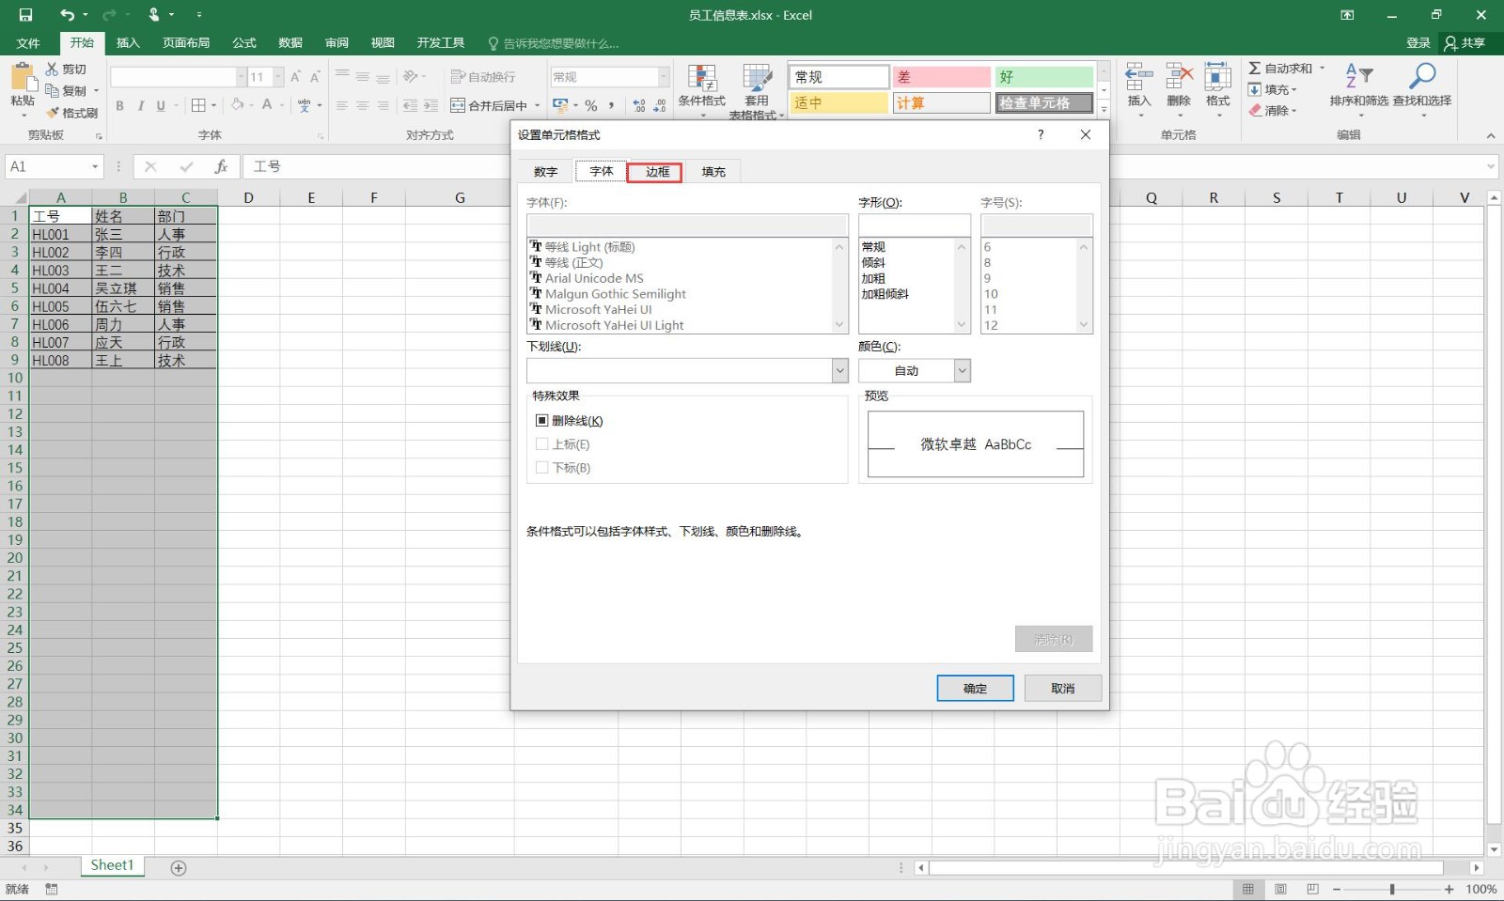
Task: Open the number format dropdown in ribbon
Action: [x=664, y=77]
